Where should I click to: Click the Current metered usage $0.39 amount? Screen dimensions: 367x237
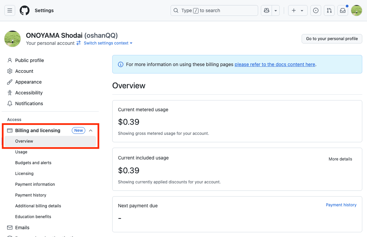click(128, 122)
